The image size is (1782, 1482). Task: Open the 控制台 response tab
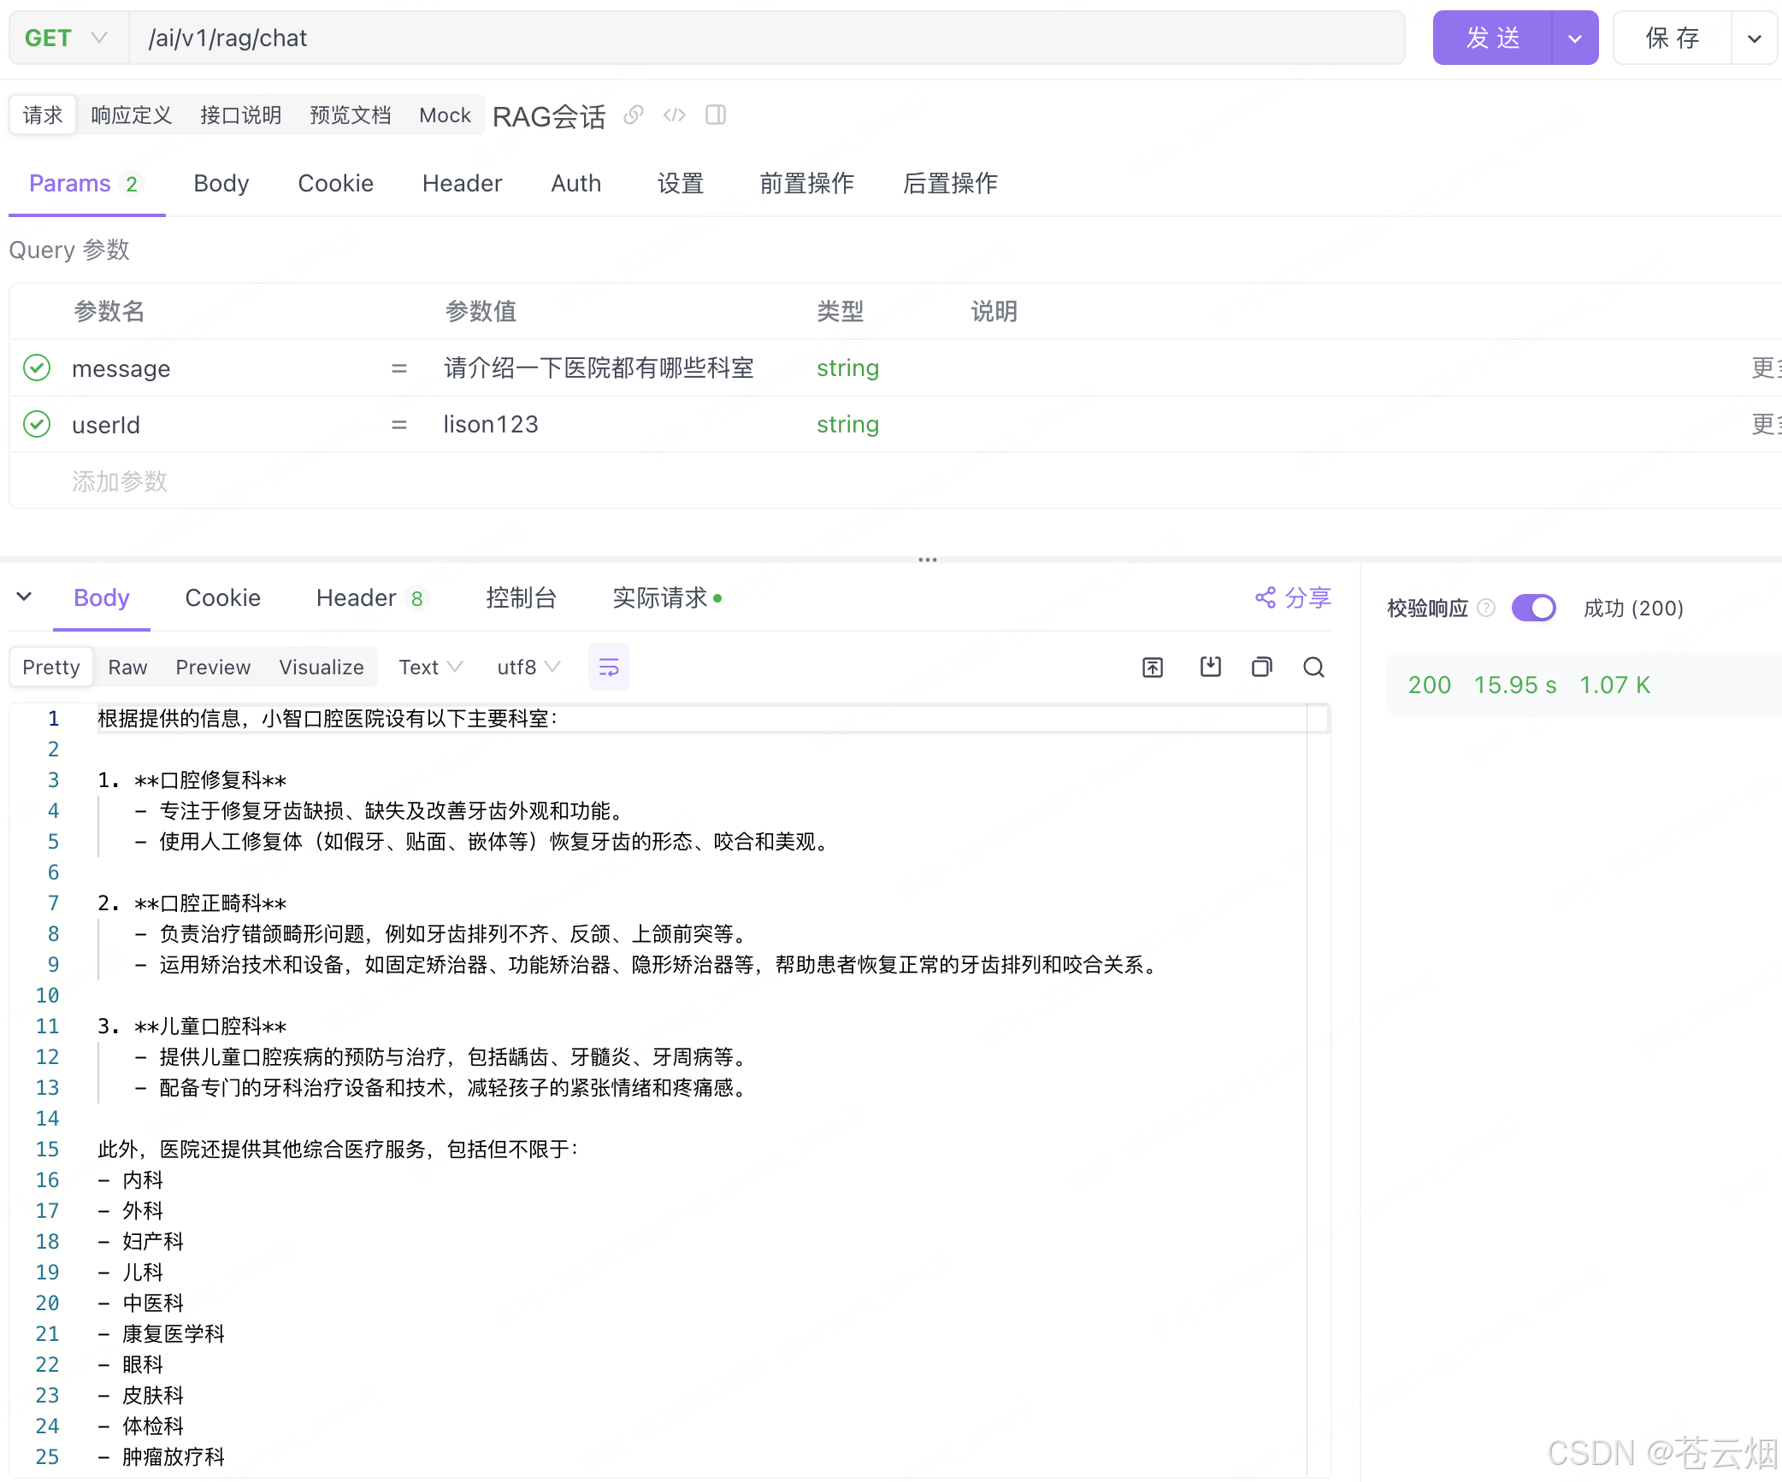521,597
